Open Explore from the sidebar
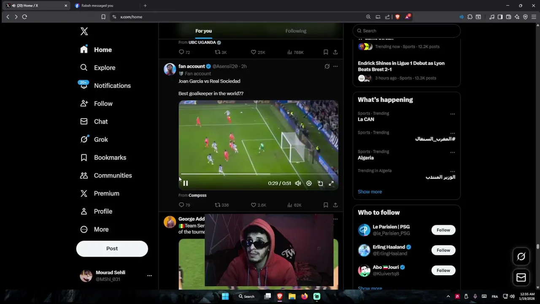Image resolution: width=540 pixels, height=304 pixels. point(98,68)
